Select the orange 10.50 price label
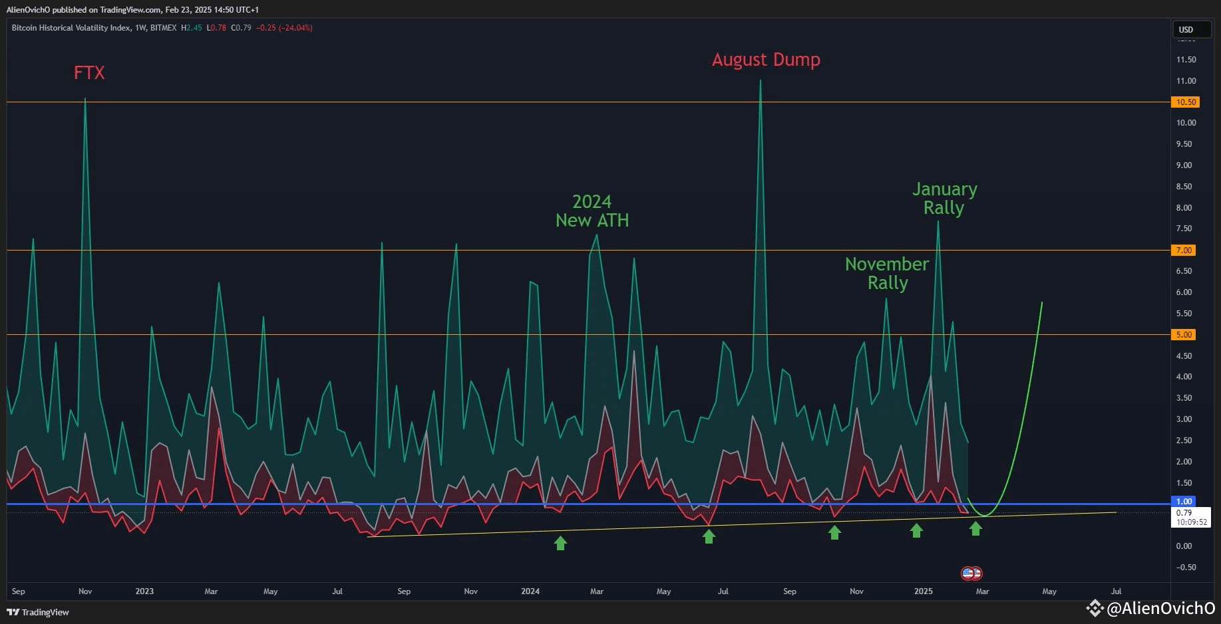The width and height of the screenshot is (1221, 624). coord(1184,102)
